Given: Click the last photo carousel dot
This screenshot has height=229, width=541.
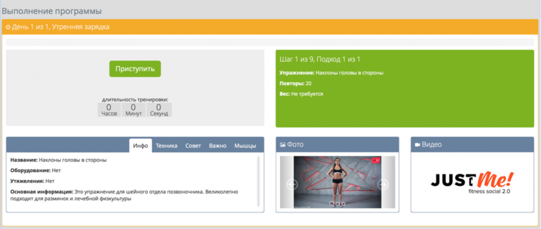Looking at the screenshot, I should (x=343, y=204).
